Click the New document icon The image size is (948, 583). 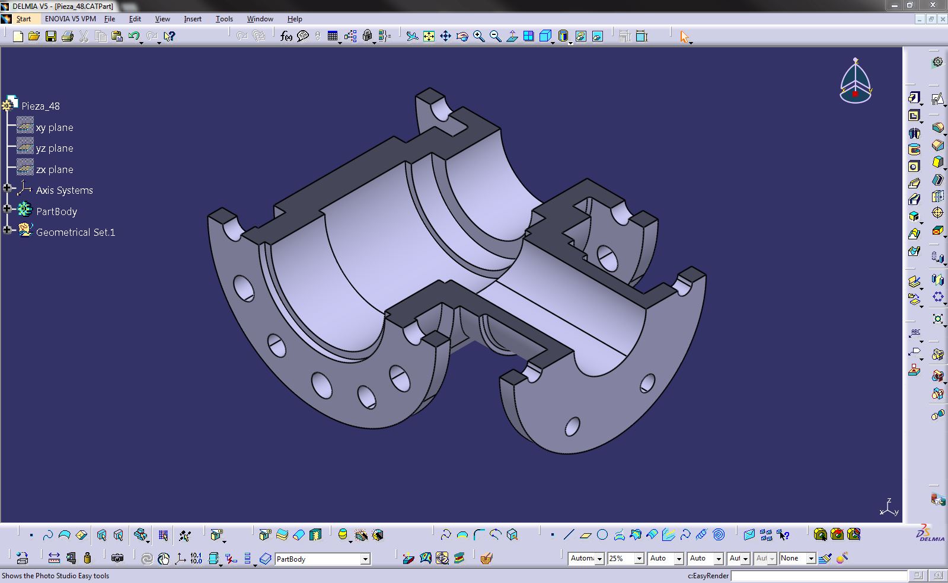coord(18,36)
